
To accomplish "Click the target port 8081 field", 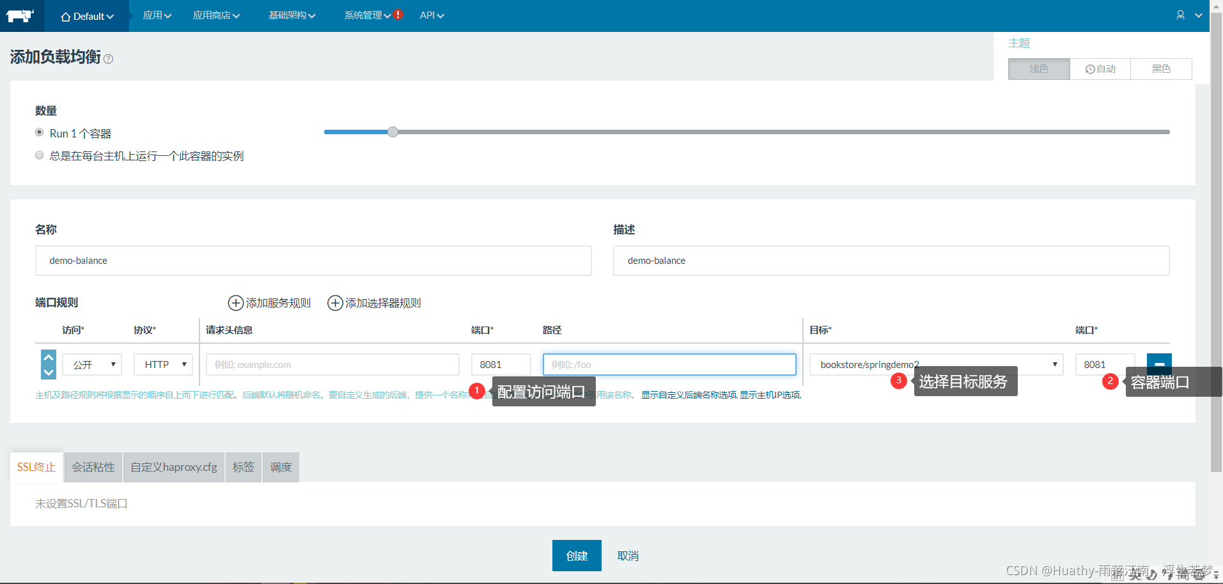I will point(1105,364).
